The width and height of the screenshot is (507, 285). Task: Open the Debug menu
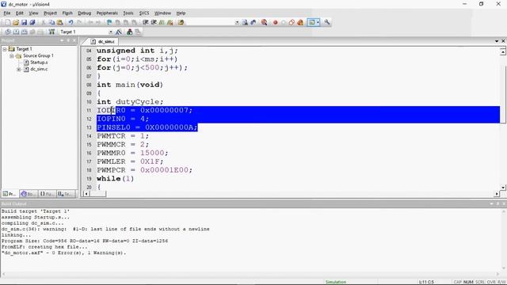pyautogui.click(x=85, y=13)
